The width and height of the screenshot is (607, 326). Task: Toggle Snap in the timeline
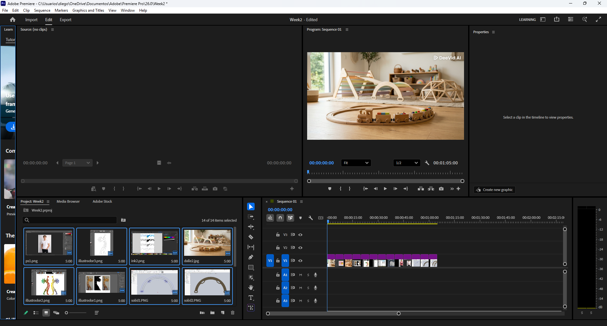[280, 218]
